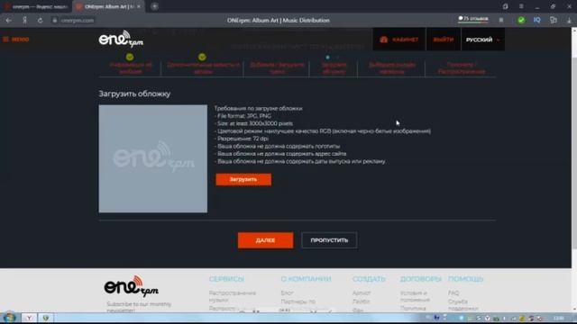Open the МЕНЮ hamburger menu

[x=16, y=40]
